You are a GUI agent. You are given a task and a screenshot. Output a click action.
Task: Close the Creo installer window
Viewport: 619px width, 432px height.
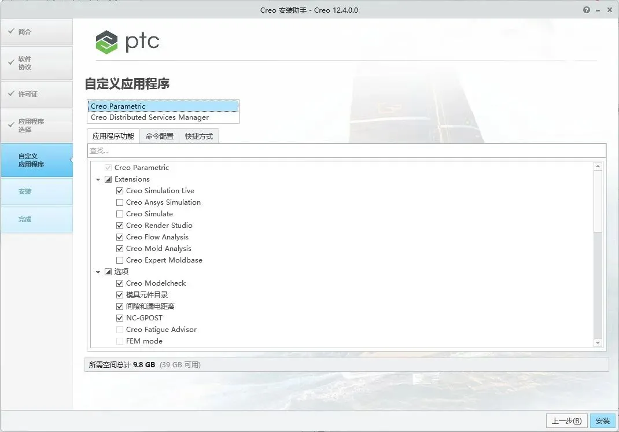point(610,10)
